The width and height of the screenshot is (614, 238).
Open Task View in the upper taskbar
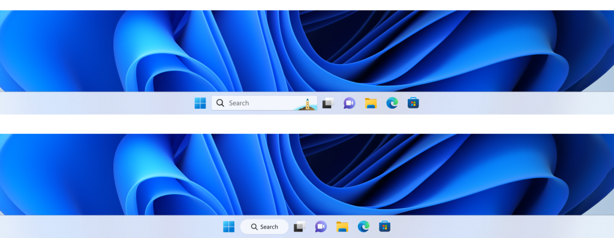(x=328, y=103)
